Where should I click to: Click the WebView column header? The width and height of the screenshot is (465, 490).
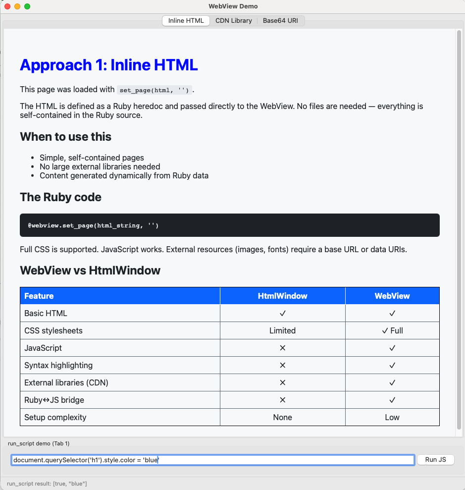(392, 295)
